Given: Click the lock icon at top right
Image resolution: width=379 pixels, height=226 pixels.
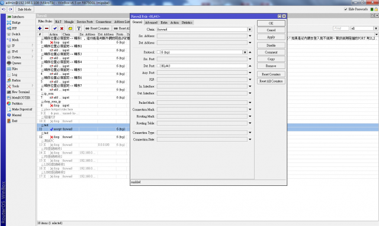Looking at the screenshot, I should (x=376, y=9).
